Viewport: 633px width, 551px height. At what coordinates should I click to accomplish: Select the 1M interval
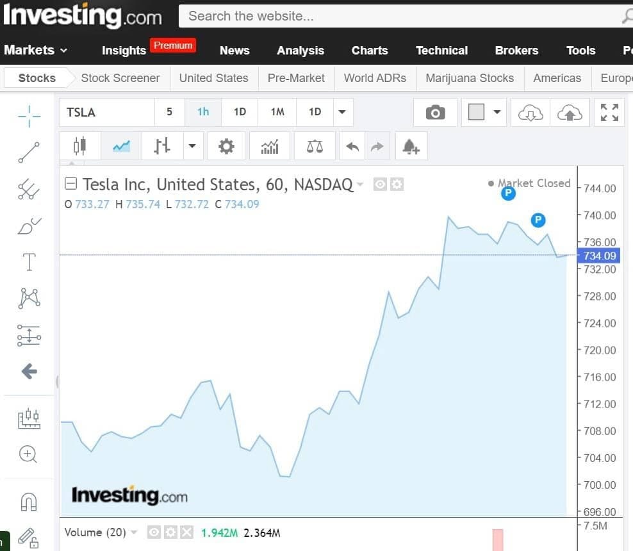(277, 112)
